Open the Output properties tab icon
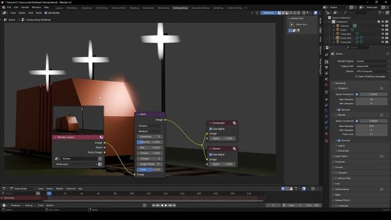The width and height of the screenshot is (391, 220). 326,68
